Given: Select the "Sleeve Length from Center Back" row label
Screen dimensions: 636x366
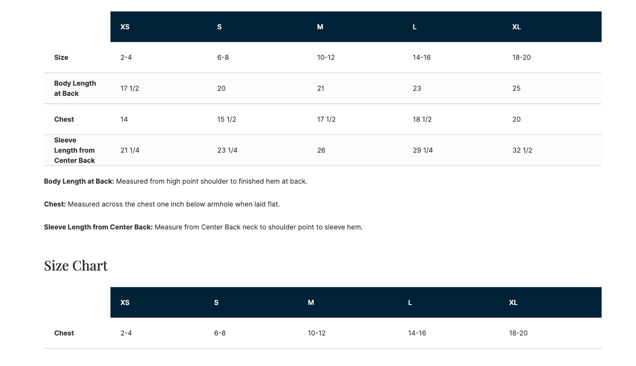Looking at the screenshot, I should (74, 150).
